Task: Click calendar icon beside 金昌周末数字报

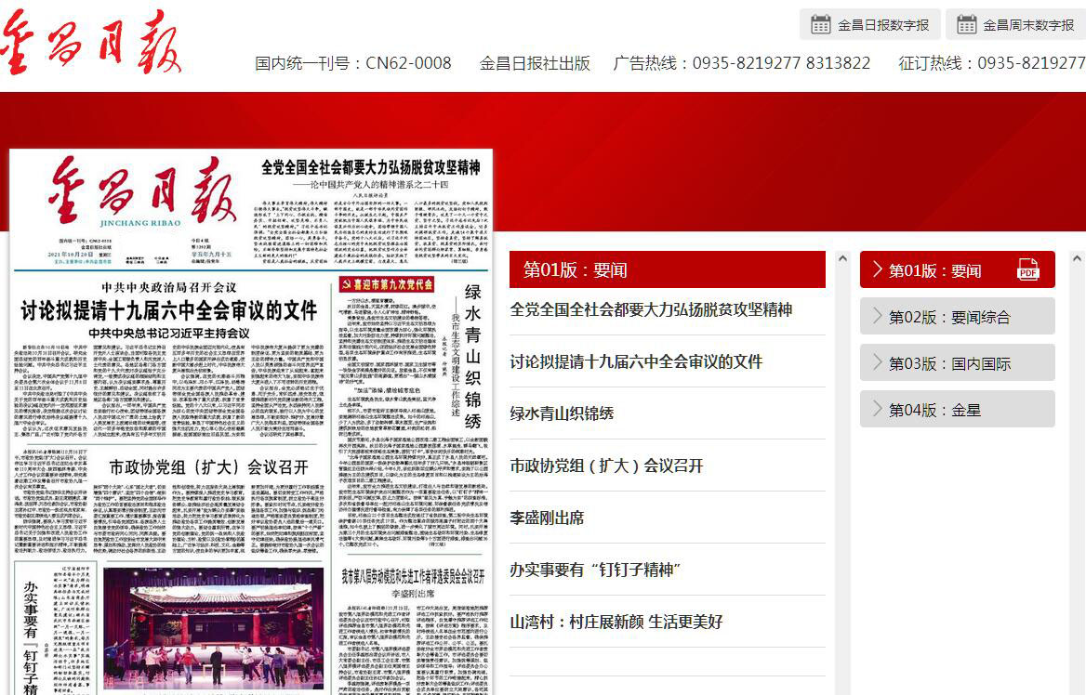Action: (x=966, y=25)
